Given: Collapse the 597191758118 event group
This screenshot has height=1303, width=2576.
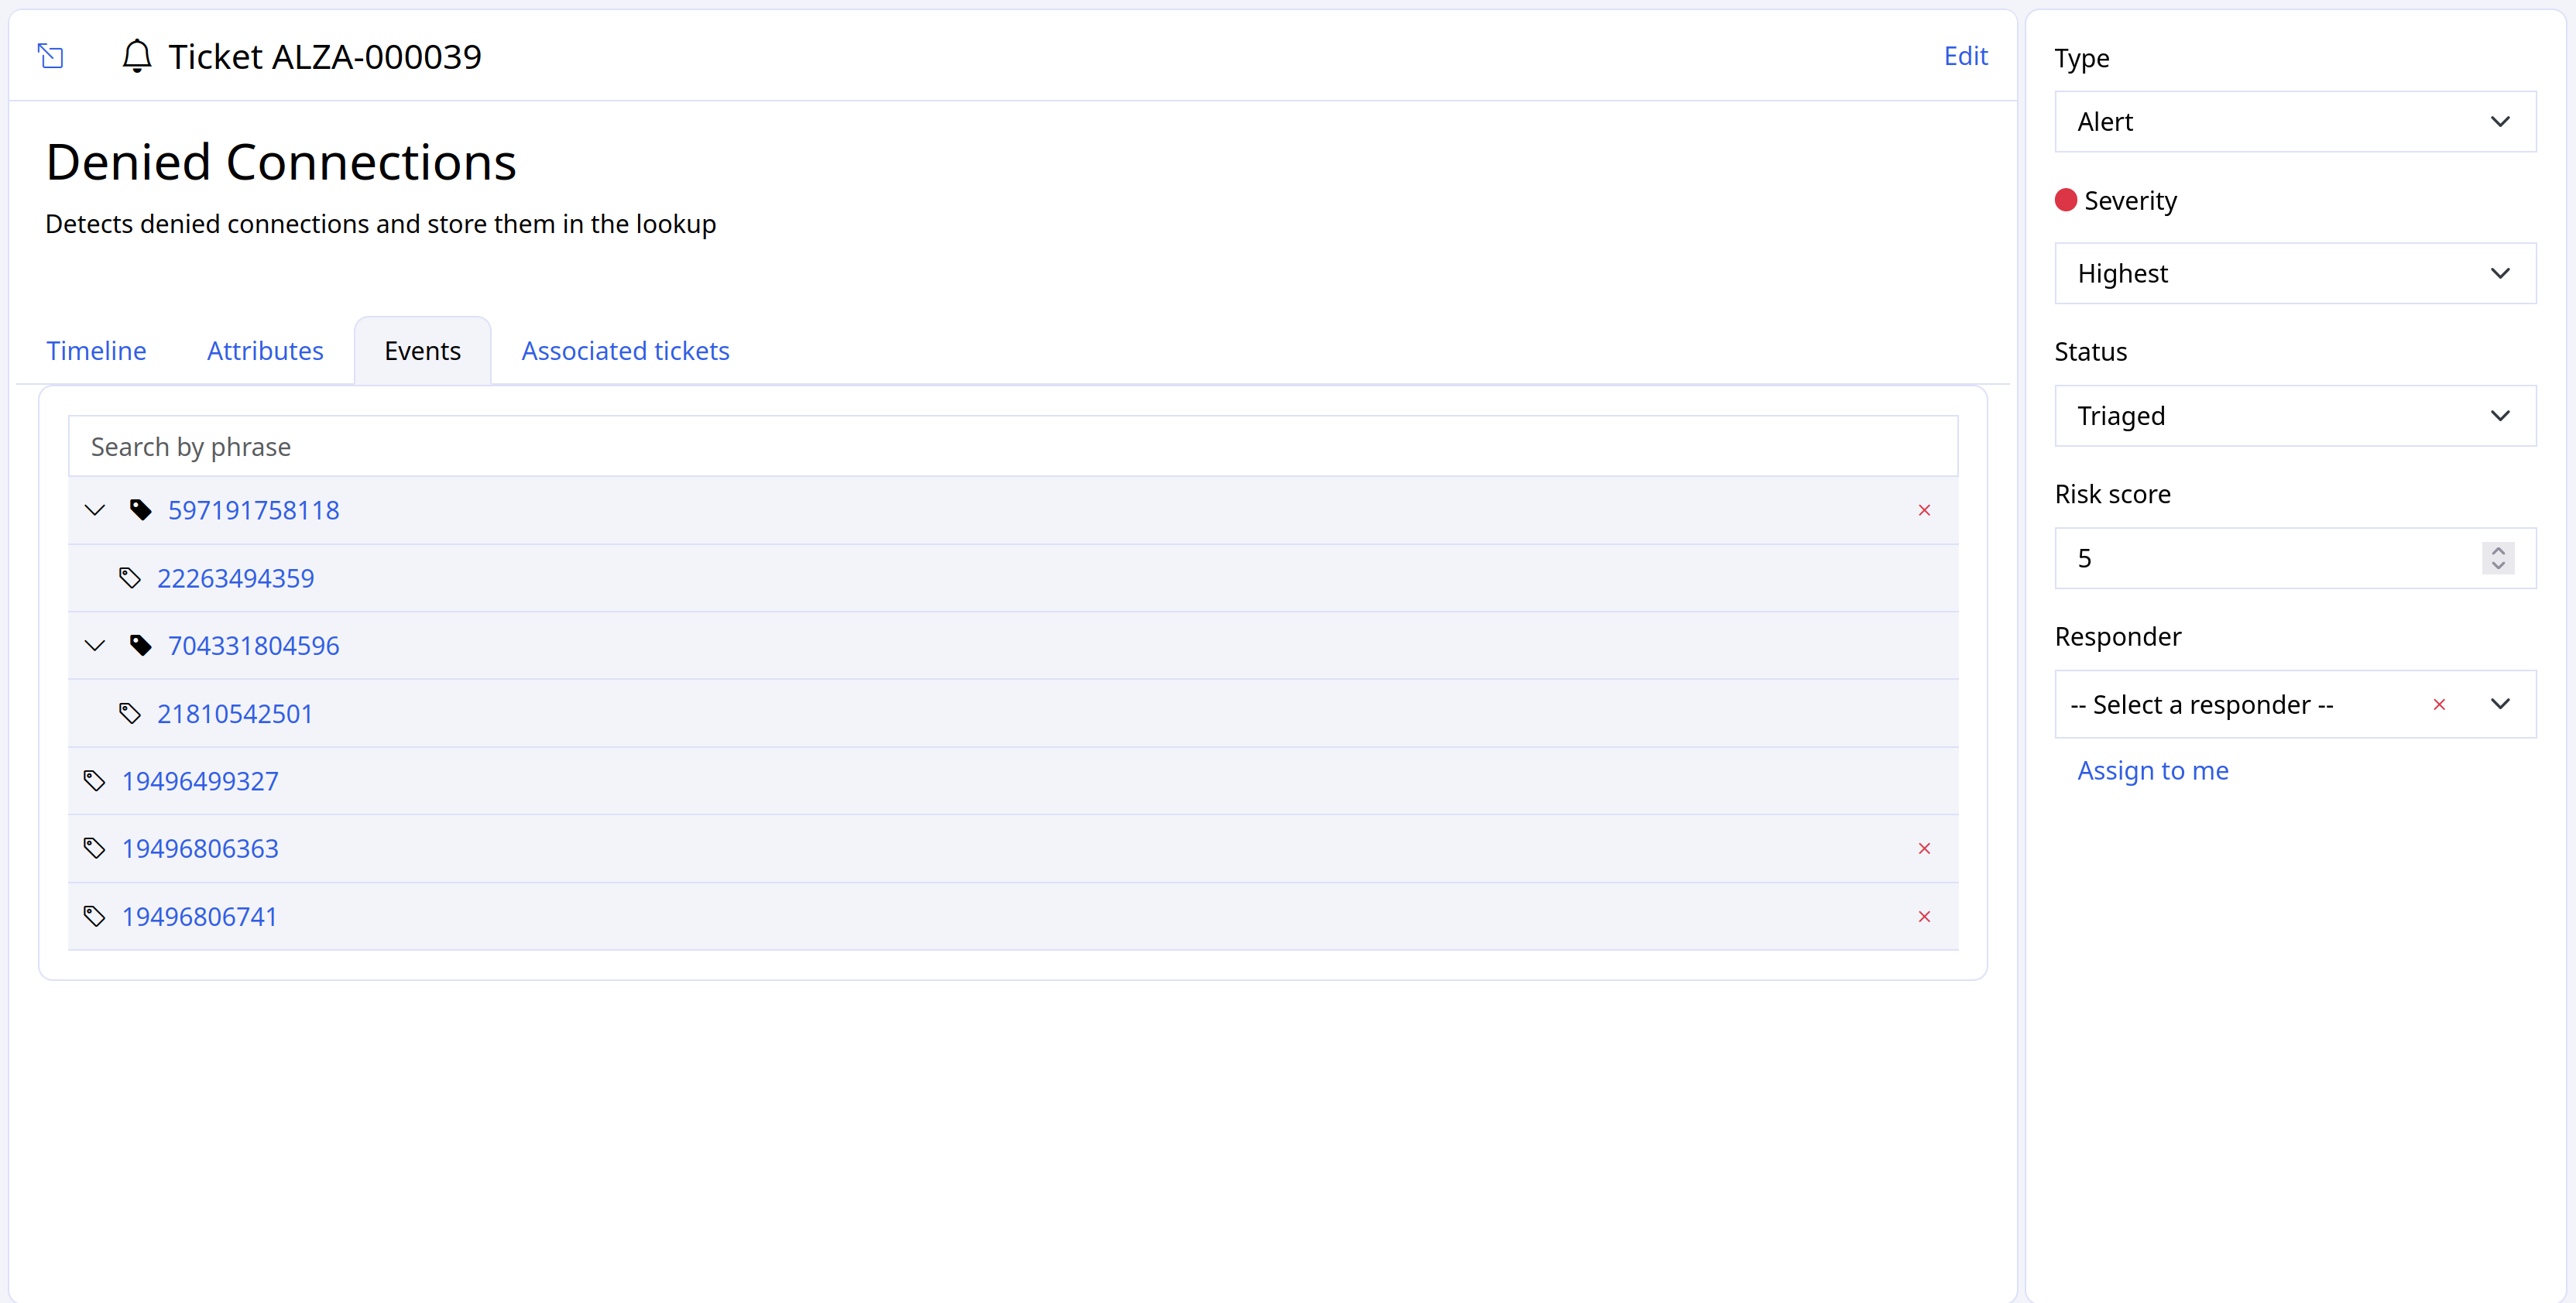Looking at the screenshot, I should 95,510.
